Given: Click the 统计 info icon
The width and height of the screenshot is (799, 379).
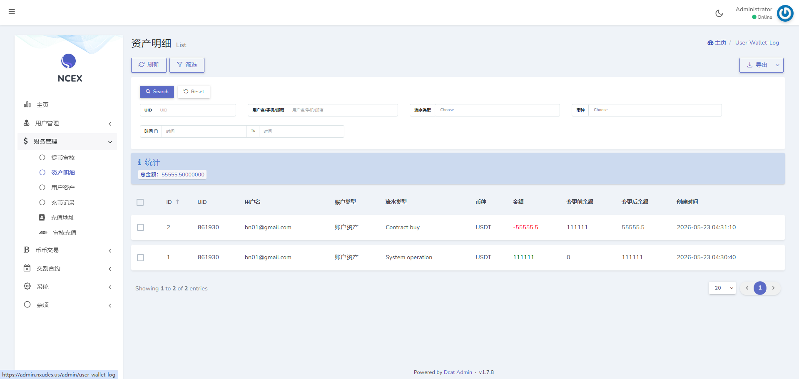Looking at the screenshot, I should [139, 162].
